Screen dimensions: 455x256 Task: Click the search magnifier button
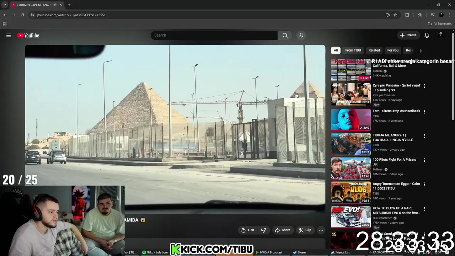click(x=285, y=35)
